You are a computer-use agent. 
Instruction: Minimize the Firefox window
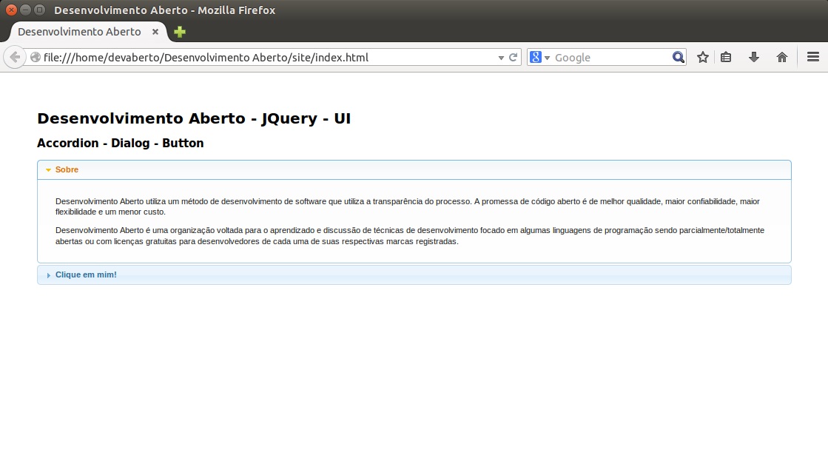click(25, 10)
